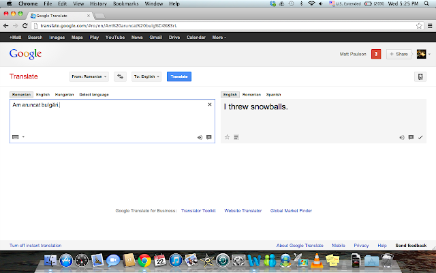Go back to the previous page
The image size is (436, 273).
pos(6,26)
